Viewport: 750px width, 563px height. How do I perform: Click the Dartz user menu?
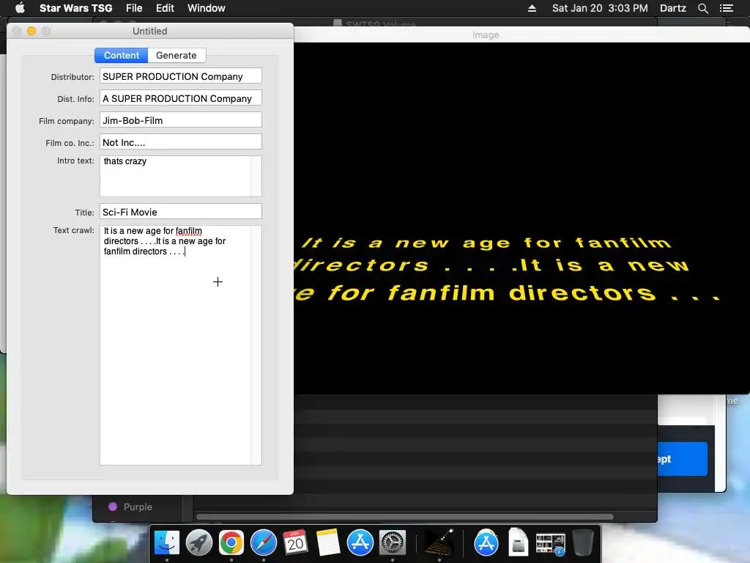pos(672,8)
